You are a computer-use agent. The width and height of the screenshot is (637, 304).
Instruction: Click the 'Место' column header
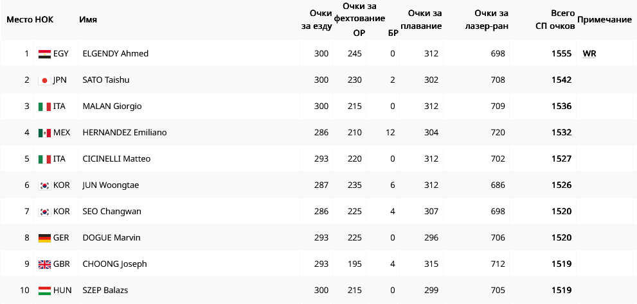19,19
